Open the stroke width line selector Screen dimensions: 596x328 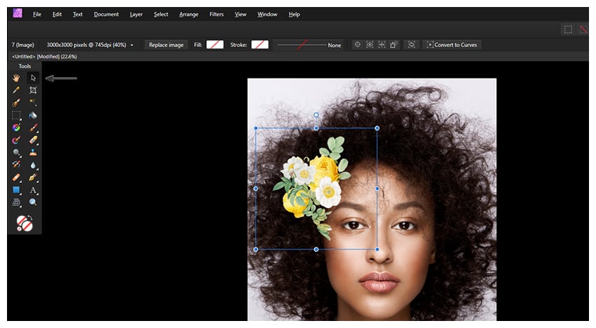302,45
